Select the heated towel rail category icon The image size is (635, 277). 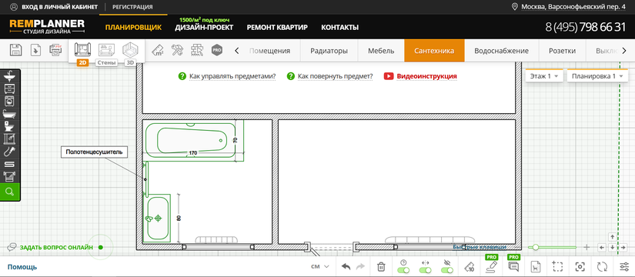pyautogui.click(x=9, y=164)
